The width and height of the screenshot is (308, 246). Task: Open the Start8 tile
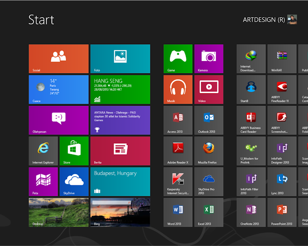pos(251,90)
